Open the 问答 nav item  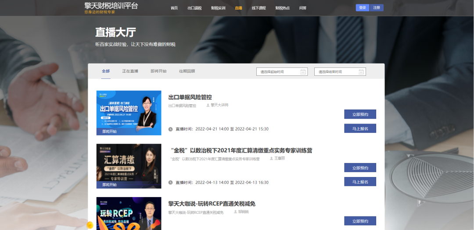[302, 8]
